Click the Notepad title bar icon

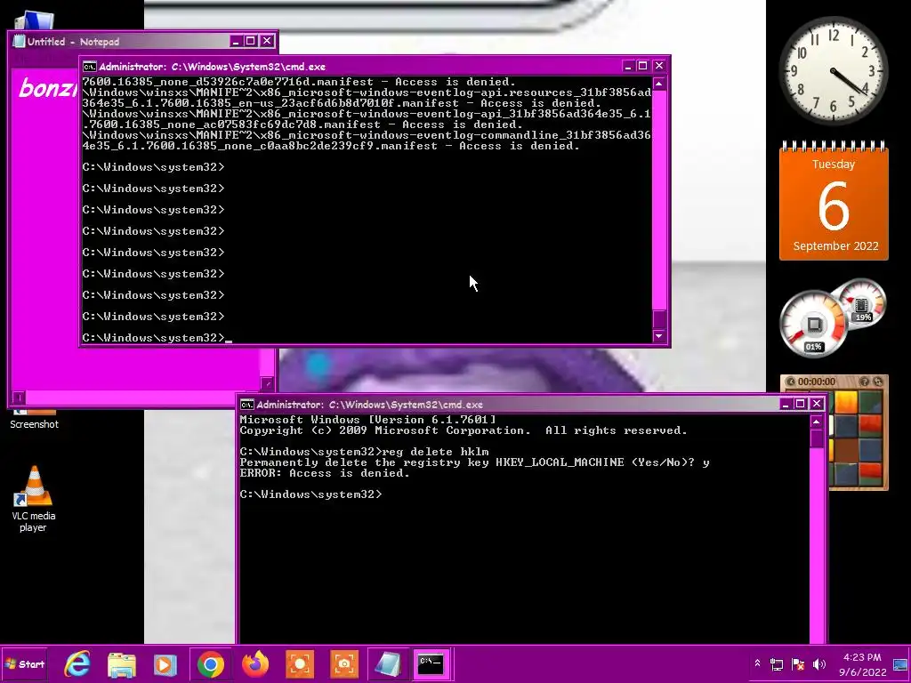tap(20, 41)
